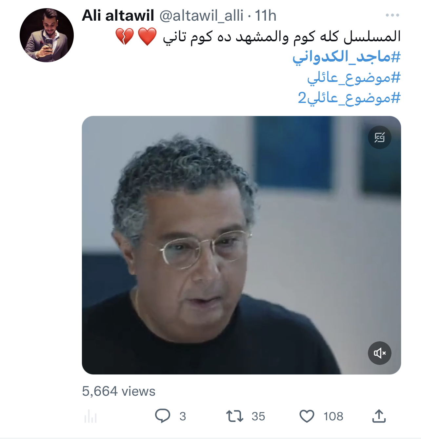Image resolution: width=421 pixels, height=439 pixels.
Task: Visit the @altawil_alli handle
Action: click(x=201, y=15)
